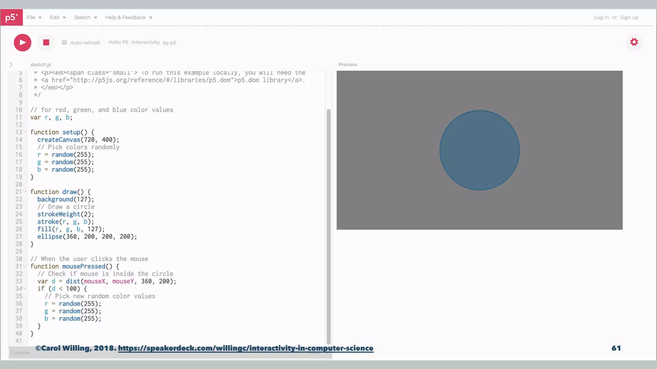The width and height of the screenshot is (657, 369).
Task: Fold the mousePressed function at line 31
Action: pyautogui.click(x=25, y=266)
